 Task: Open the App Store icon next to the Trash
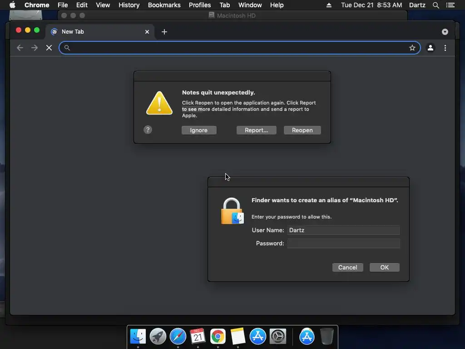pos(307,336)
